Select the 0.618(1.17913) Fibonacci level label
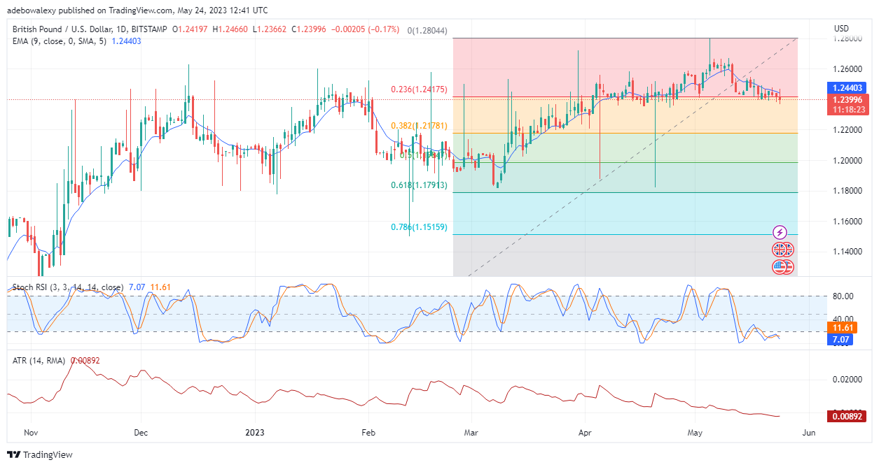 [418, 186]
